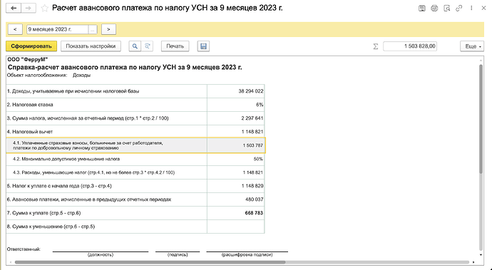Select row '5. Налог к уплате с начала года'
This screenshot has width=492, height=270.
tap(135, 186)
